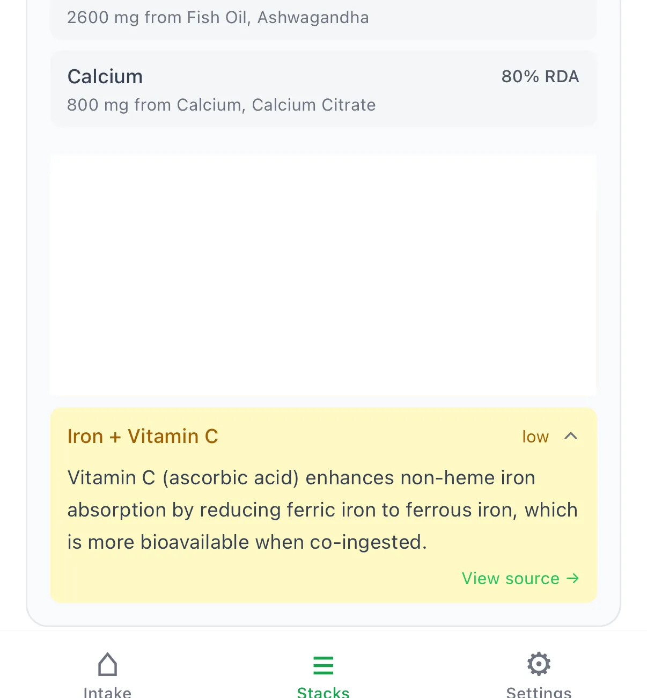Image resolution: width=647 pixels, height=698 pixels.
Task: Click the Iron + Vitamin C heading
Action: [143, 436]
